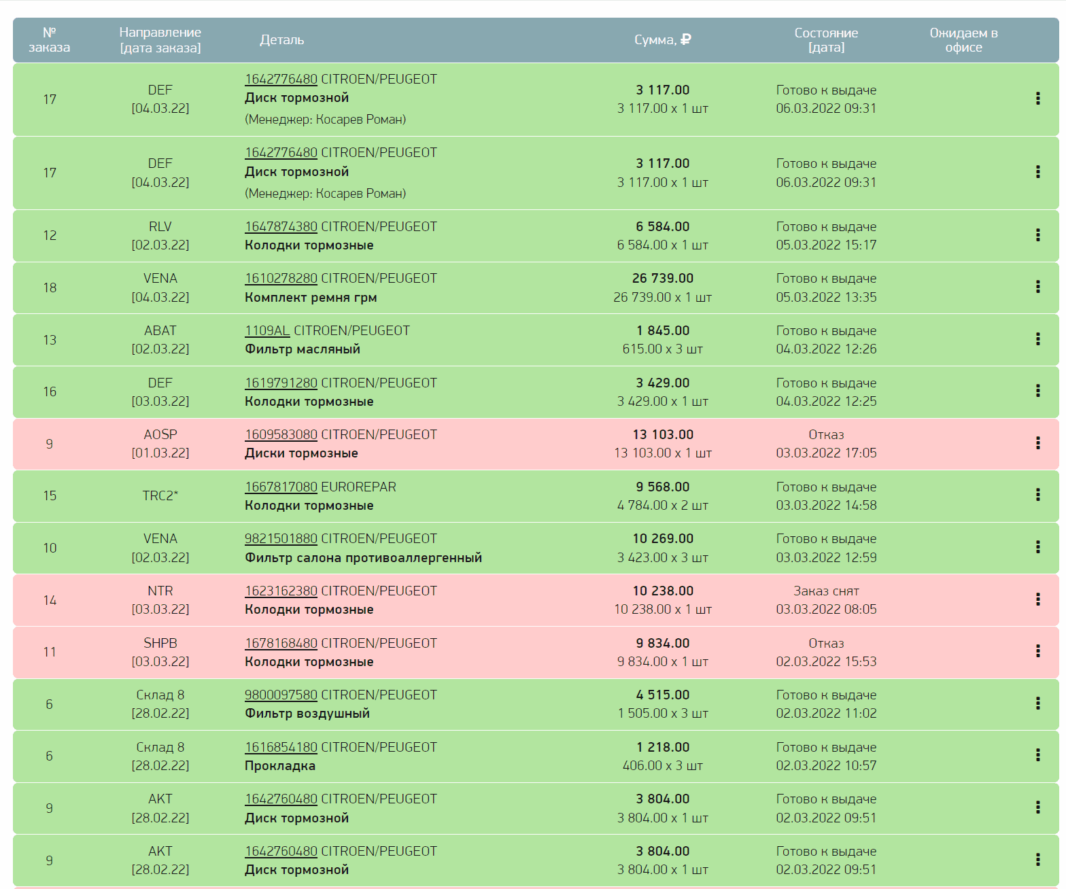Click the № заказа column header
The height and width of the screenshot is (889, 1066).
click(x=50, y=40)
